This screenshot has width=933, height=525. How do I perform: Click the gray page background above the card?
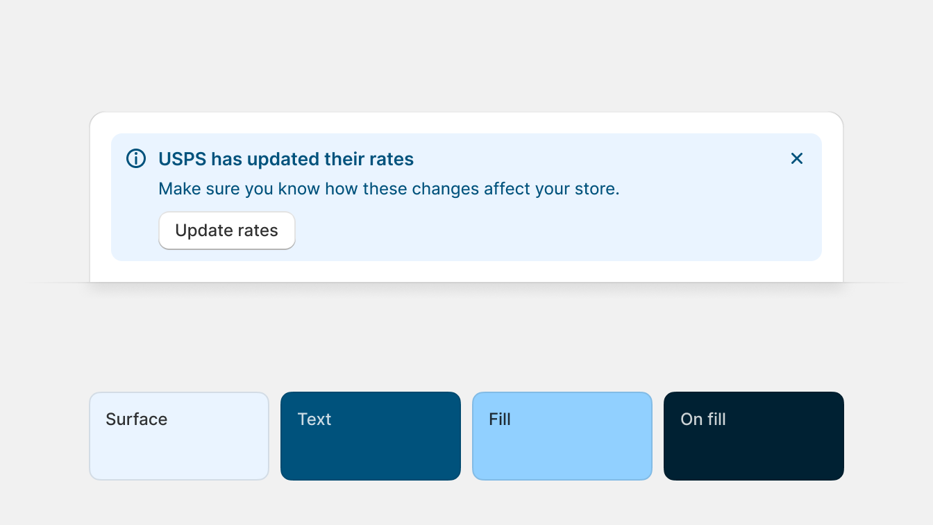466,56
